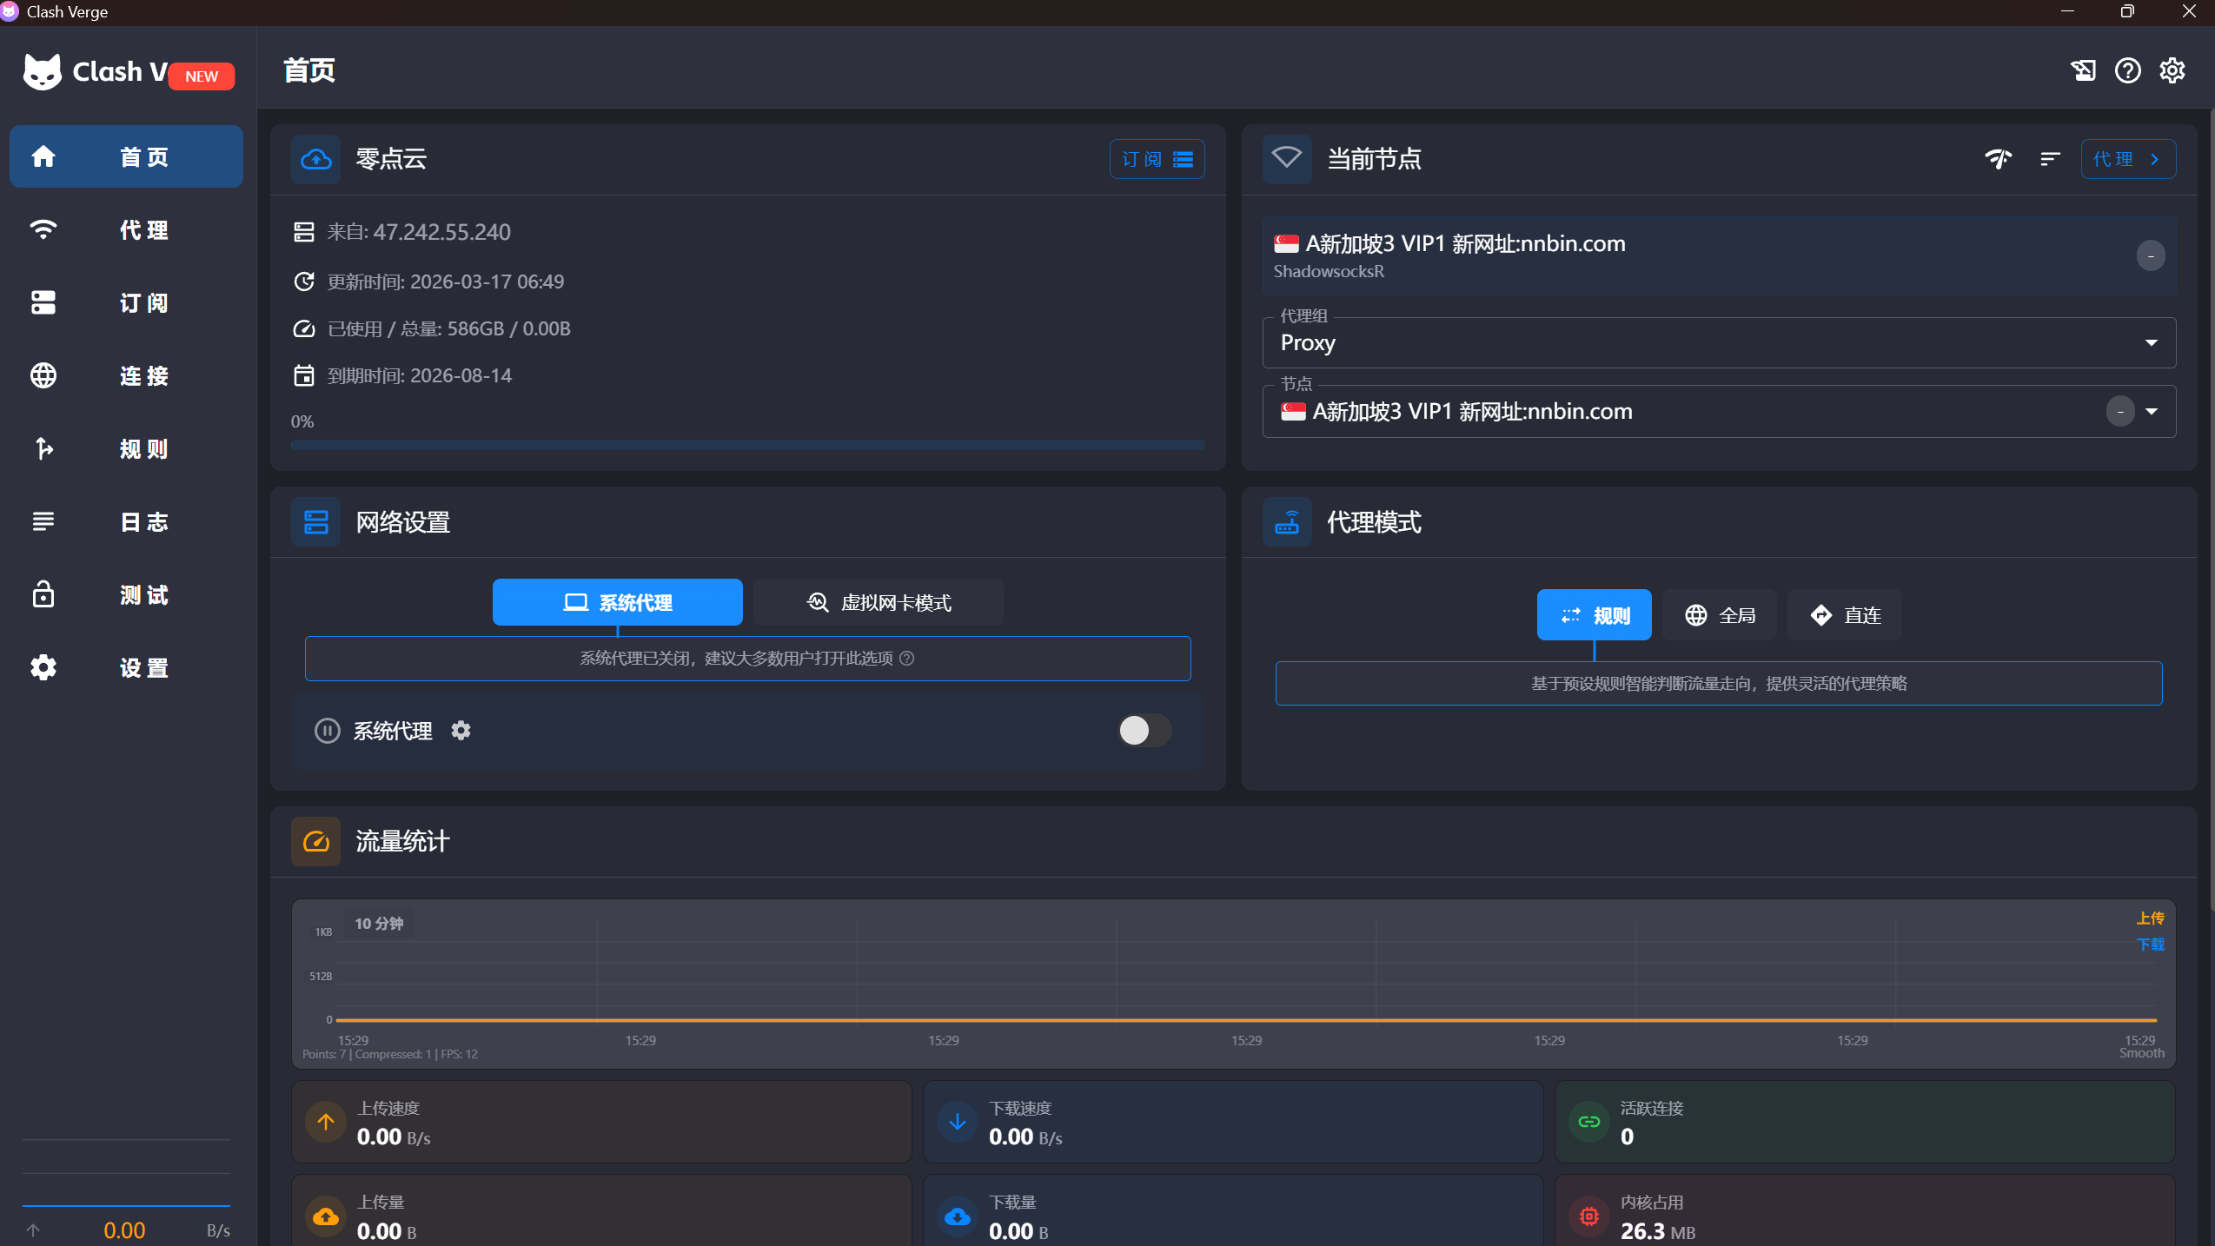2215x1246 pixels.
Task: Toggle the 下载 series in traffic chart
Action: pyautogui.click(x=2151, y=944)
